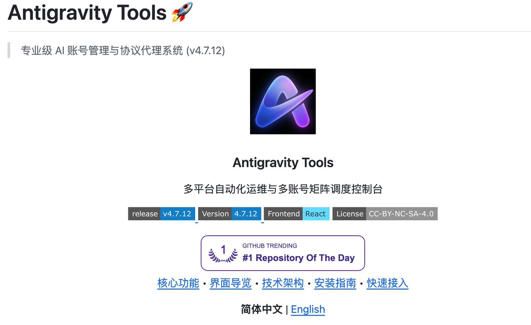Click the small GITHUB TRENDING label
531x325 pixels.
point(270,246)
